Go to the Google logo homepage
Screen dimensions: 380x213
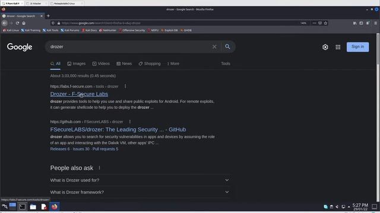click(x=20, y=47)
